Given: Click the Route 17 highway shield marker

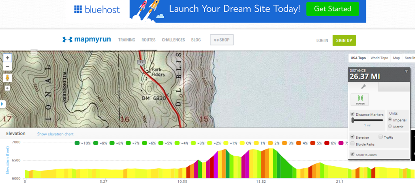Looking at the screenshot, I should tap(141, 62).
